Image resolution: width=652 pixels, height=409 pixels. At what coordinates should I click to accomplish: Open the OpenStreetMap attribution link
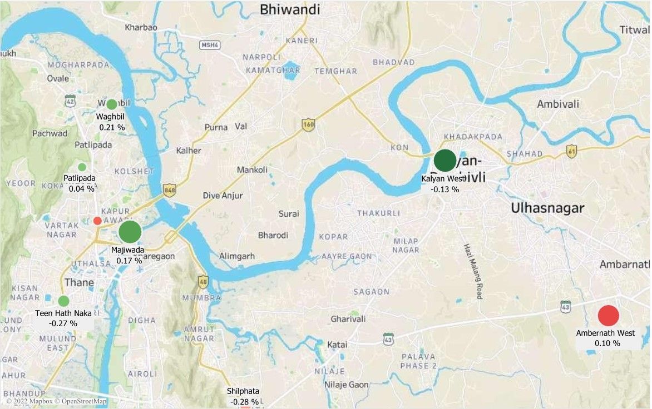(81, 401)
